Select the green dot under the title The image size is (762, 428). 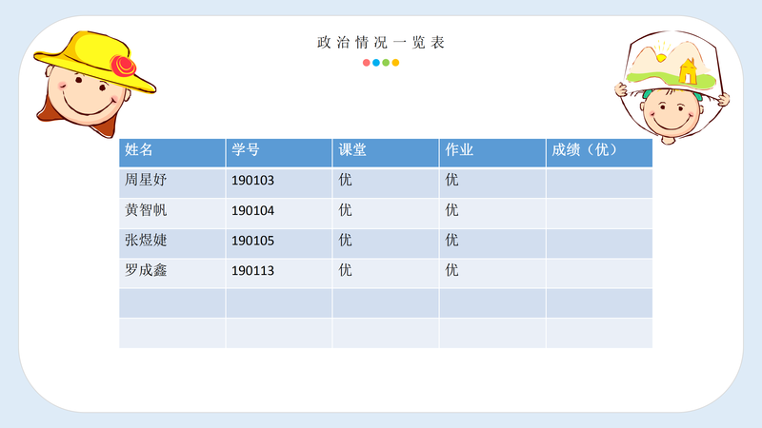[386, 63]
